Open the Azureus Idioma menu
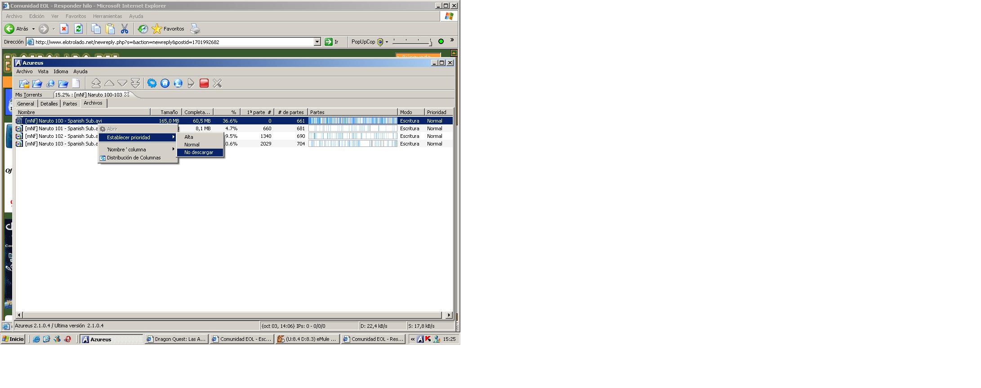This screenshot has height=388, width=981. tap(61, 71)
